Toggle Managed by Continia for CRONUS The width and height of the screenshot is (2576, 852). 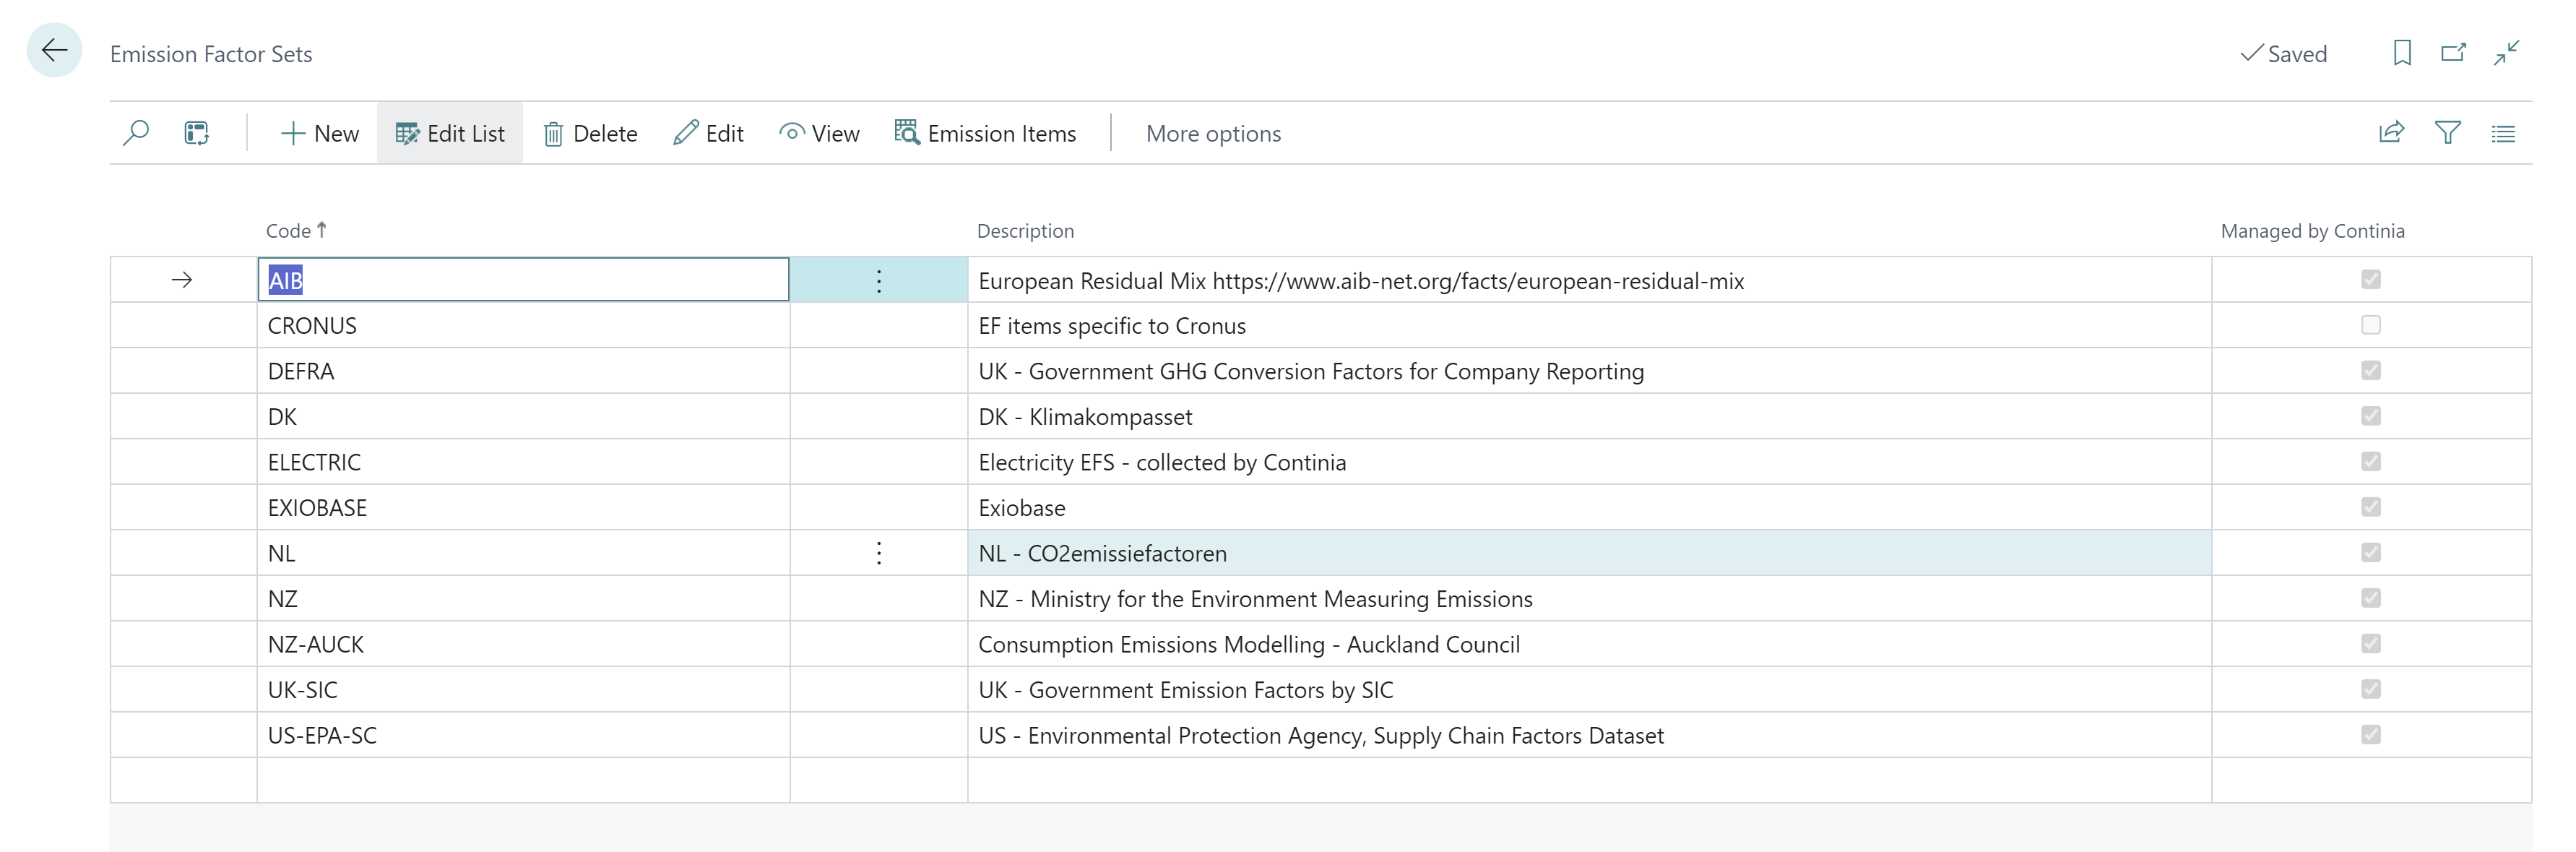(2370, 325)
